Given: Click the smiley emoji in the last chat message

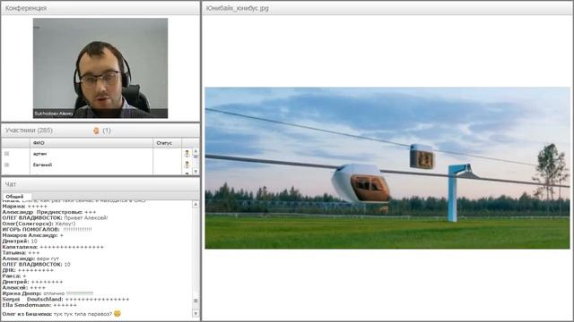Looking at the screenshot, I should tap(117, 313).
